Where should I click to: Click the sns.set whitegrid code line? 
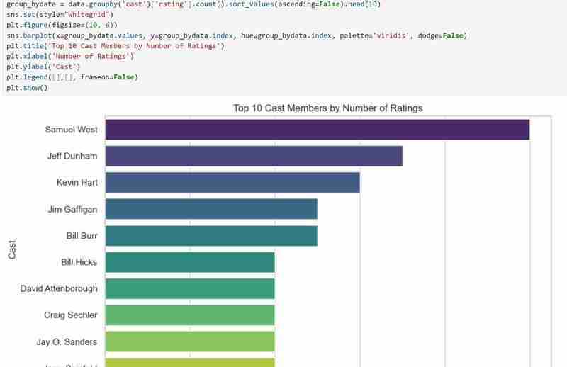tap(60, 15)
